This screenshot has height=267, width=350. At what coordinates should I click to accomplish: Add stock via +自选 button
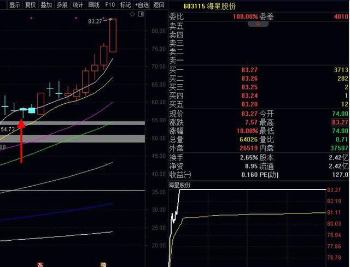[x=142, y=5]
